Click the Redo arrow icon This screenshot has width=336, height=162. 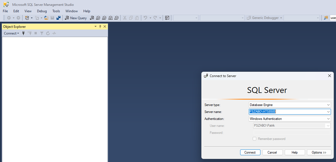(x=155, y=18)
